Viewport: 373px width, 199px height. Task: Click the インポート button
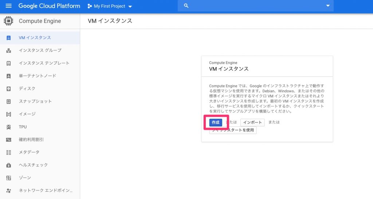tap(252, 122)
